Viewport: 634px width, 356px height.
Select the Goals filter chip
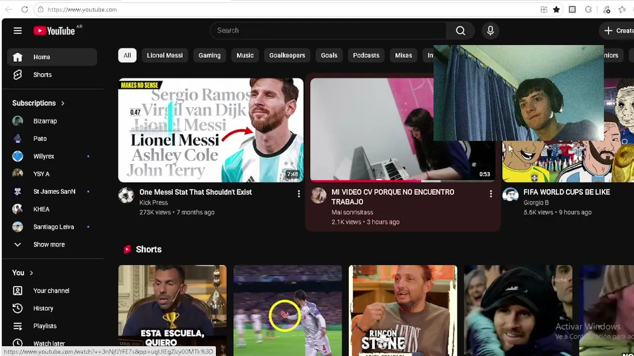coord(329,55)
